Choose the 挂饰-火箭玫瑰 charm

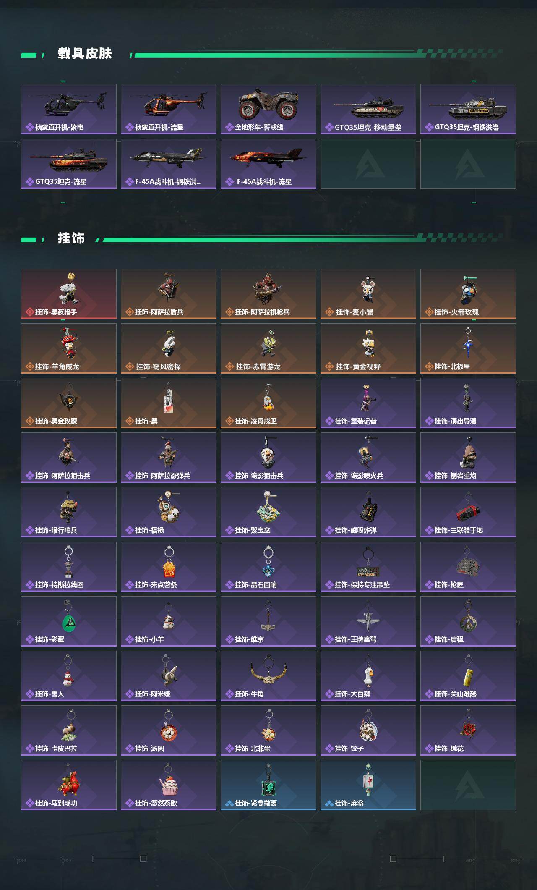pyautogui.click(x=468, y=294)
